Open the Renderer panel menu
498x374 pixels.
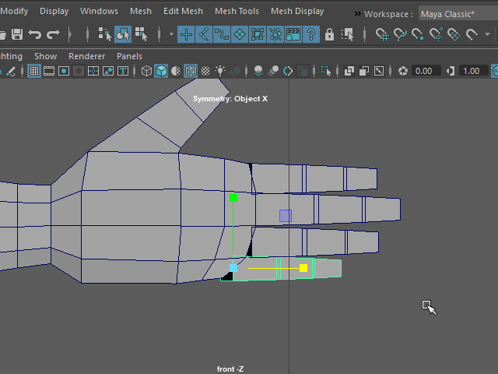click(86, 56)
